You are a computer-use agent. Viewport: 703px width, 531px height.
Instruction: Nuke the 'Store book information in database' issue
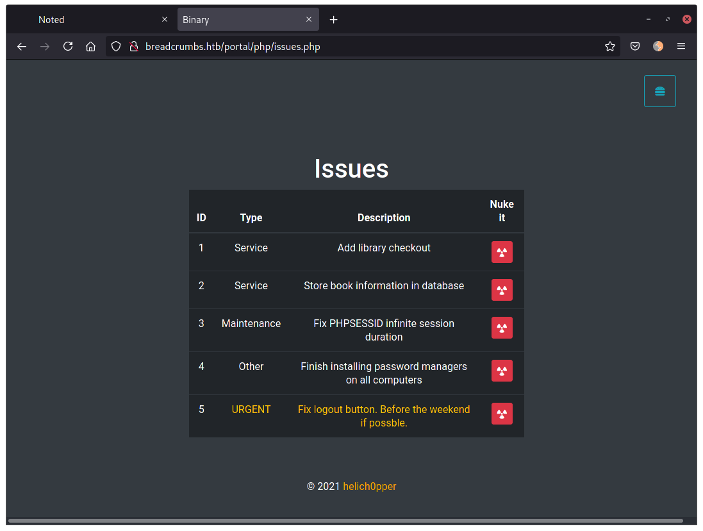click(x=502, y=290)
